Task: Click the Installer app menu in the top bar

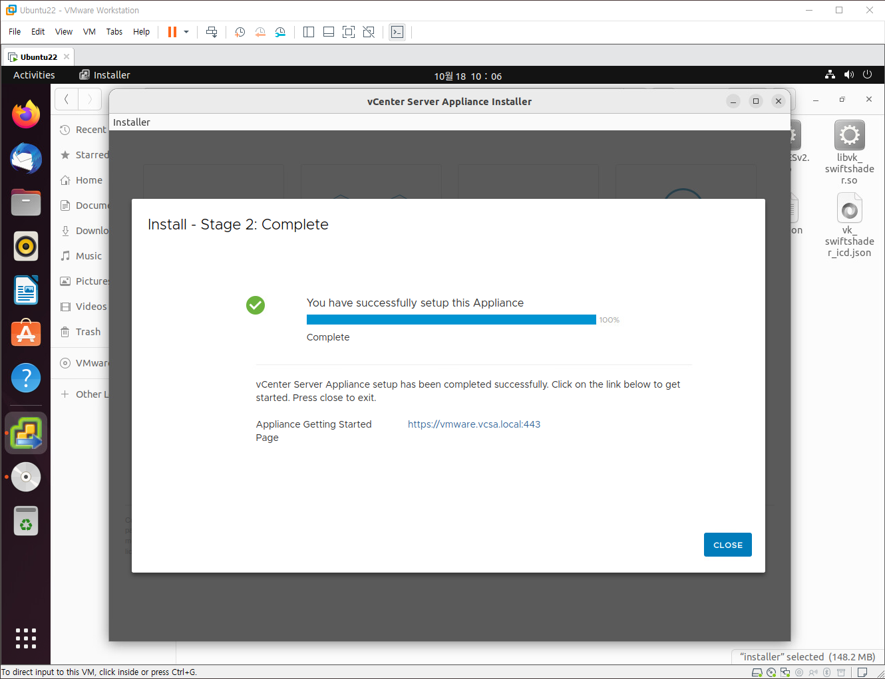Action: click(x=104, y=75)
